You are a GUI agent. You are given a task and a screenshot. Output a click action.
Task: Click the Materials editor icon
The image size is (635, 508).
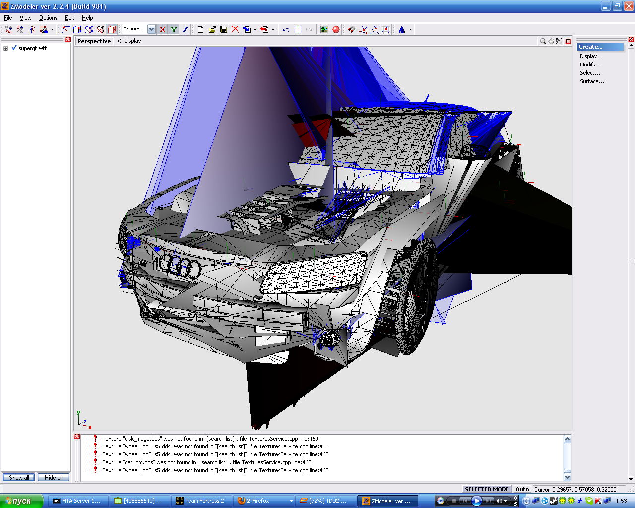pyautogui.click(x=324, y=29)
